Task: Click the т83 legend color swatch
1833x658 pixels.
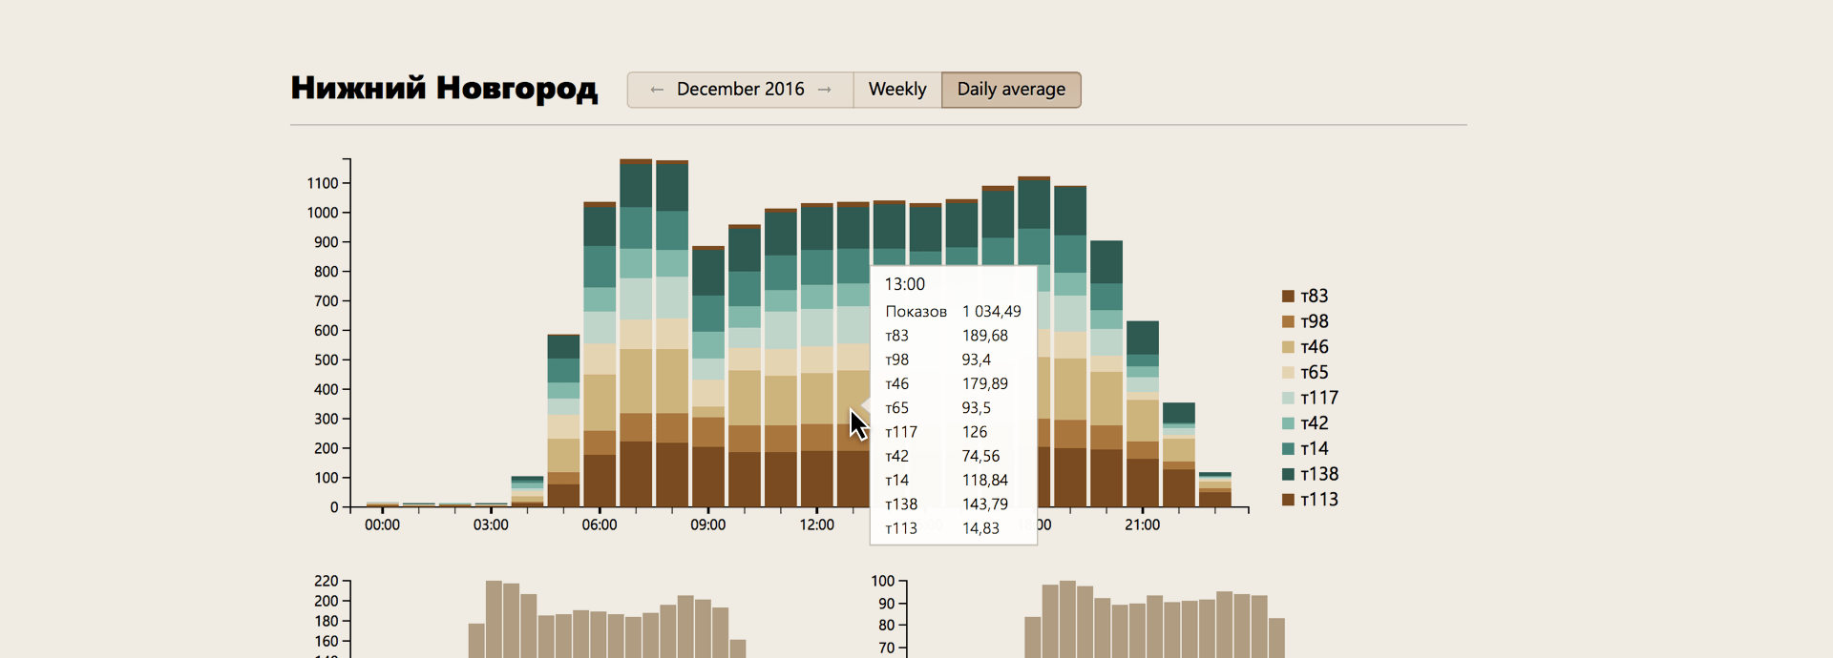Action: pyautogui.click(x=1288, y=297)
